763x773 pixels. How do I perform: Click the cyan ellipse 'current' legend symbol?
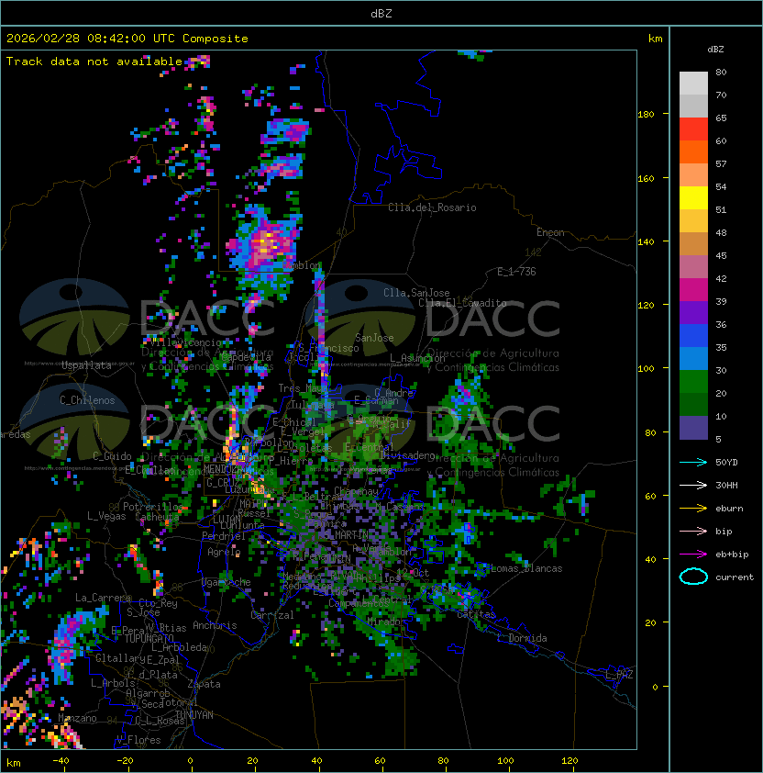tap(693, 577)
